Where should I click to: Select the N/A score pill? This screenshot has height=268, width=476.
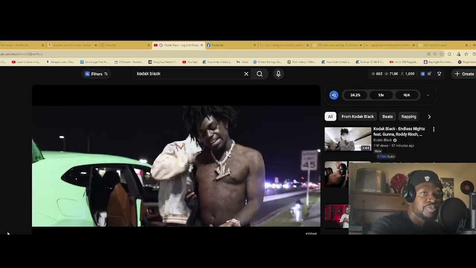[x=406, y=95]
